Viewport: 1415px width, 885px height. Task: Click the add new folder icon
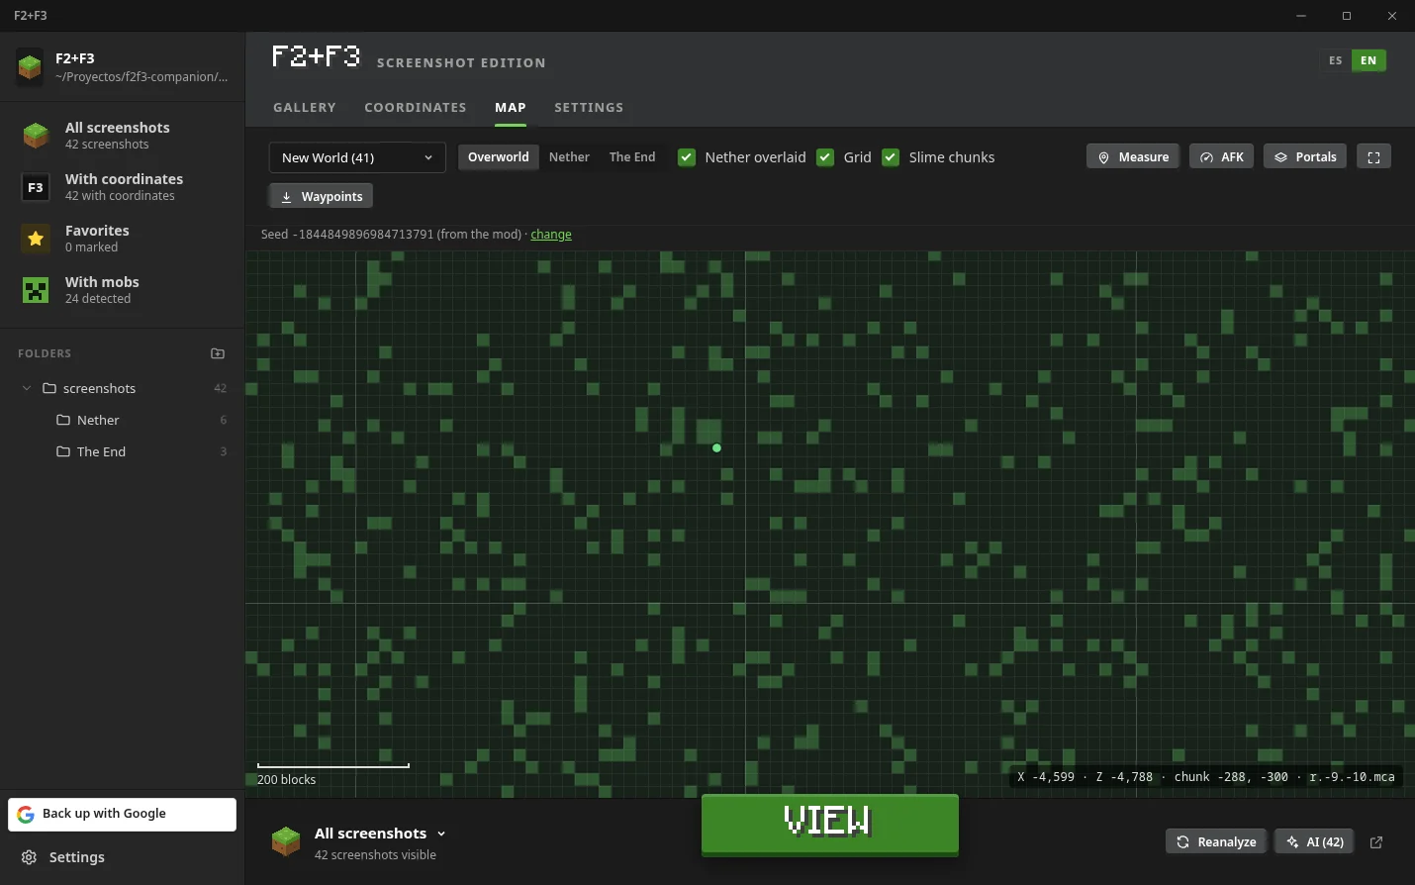[218, 353]
